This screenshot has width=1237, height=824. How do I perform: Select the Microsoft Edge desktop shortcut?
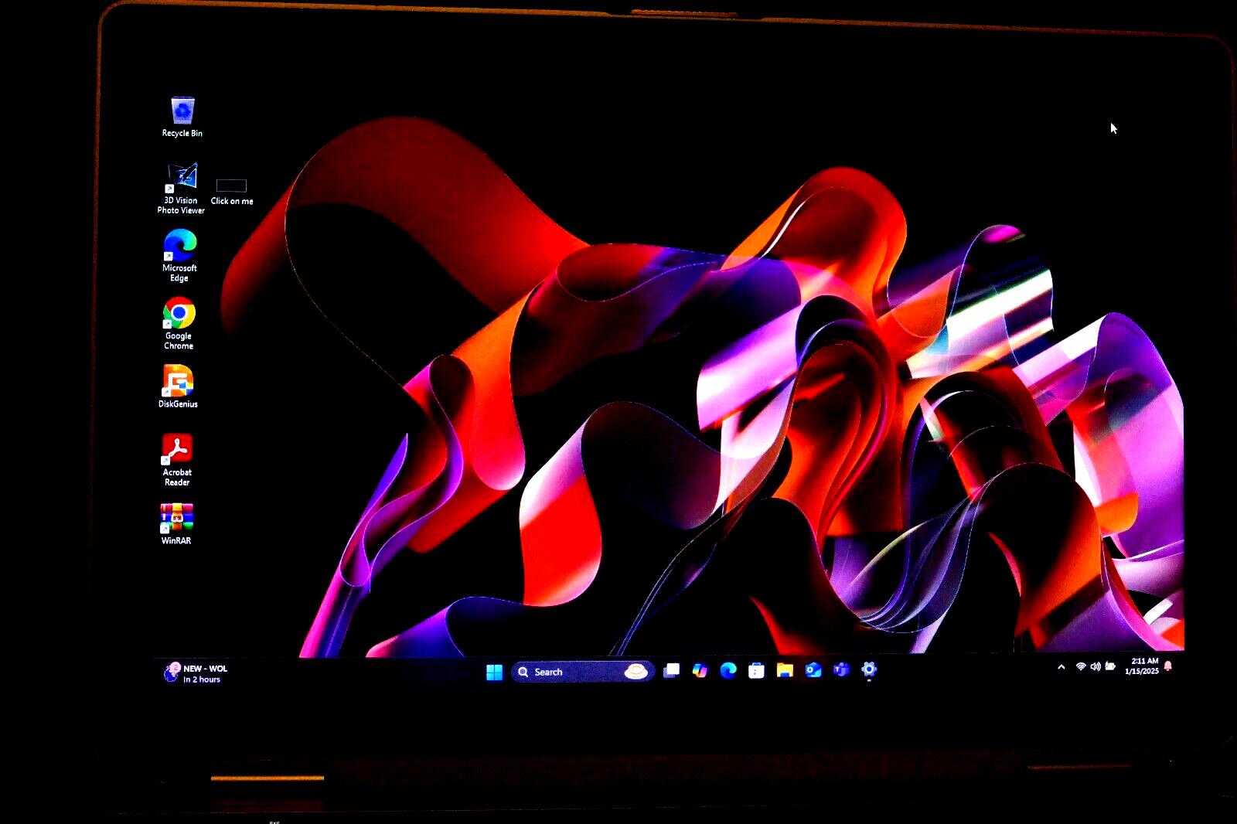coord(179,256)
